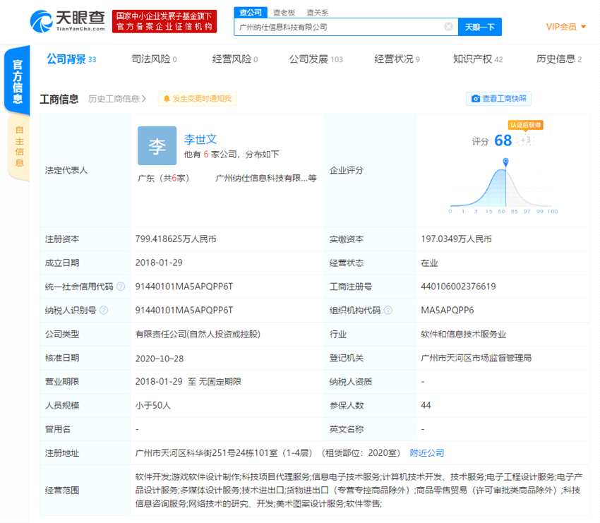Click 认证后获得 badge
Screen dimensions: 600x523
(526, 125)
